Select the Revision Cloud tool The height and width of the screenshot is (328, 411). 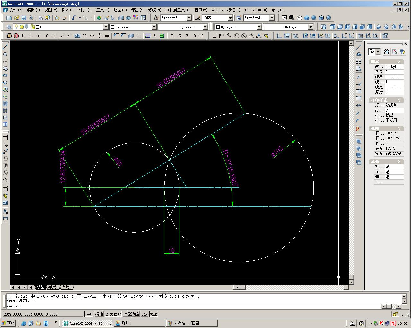tap(5, 68)
